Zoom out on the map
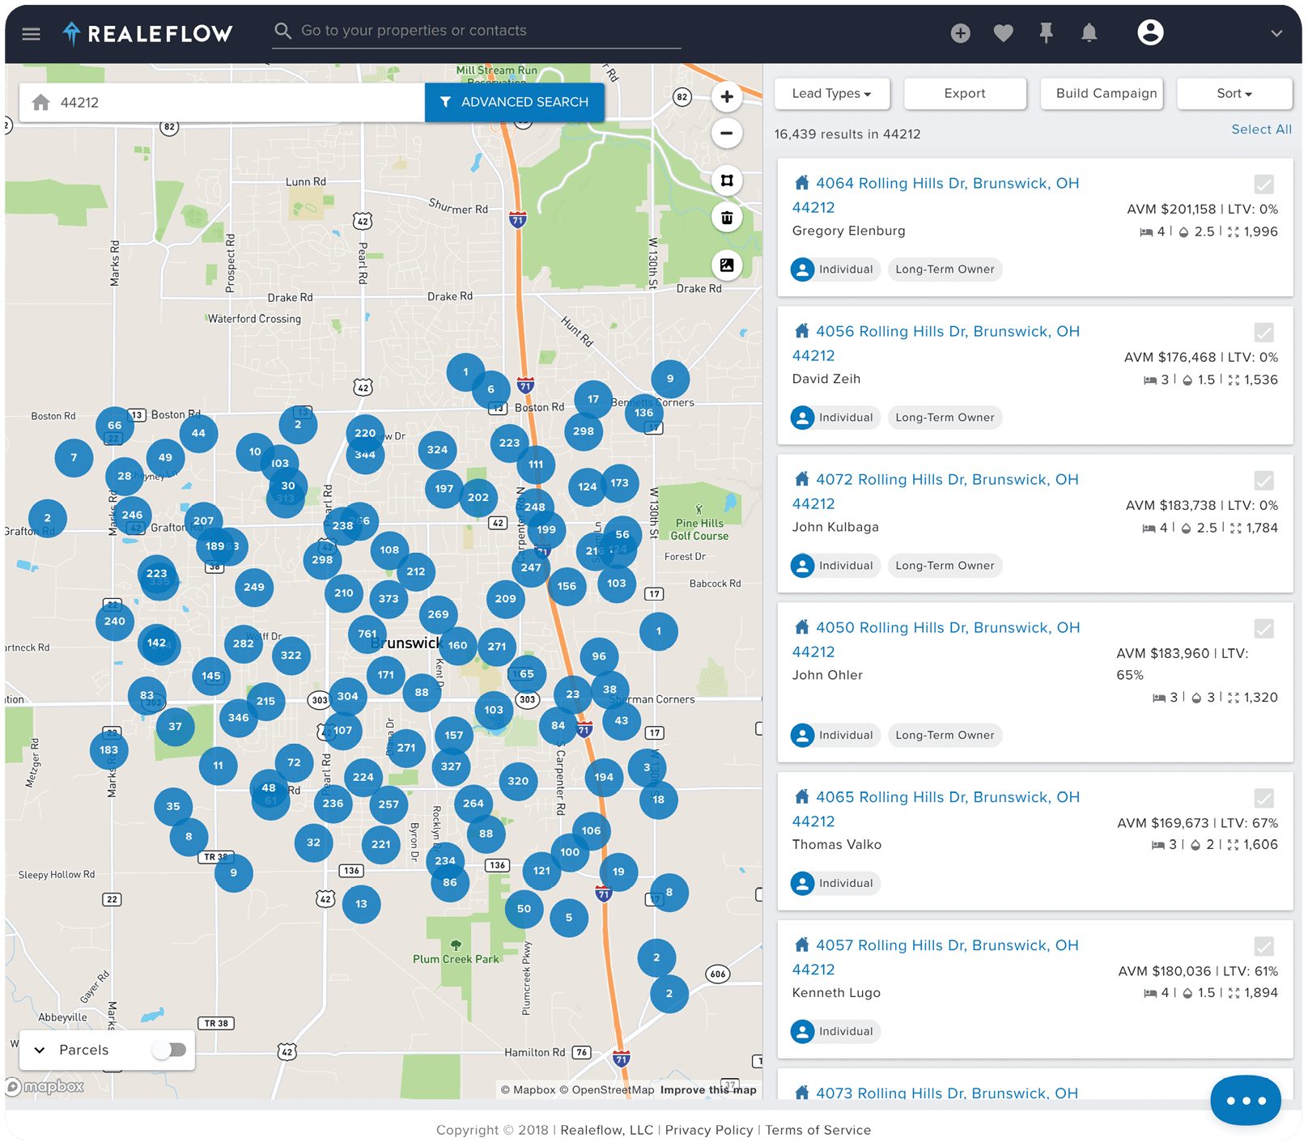Image resolution: width=1308 pixels, height=1146 pixels. 727,134
